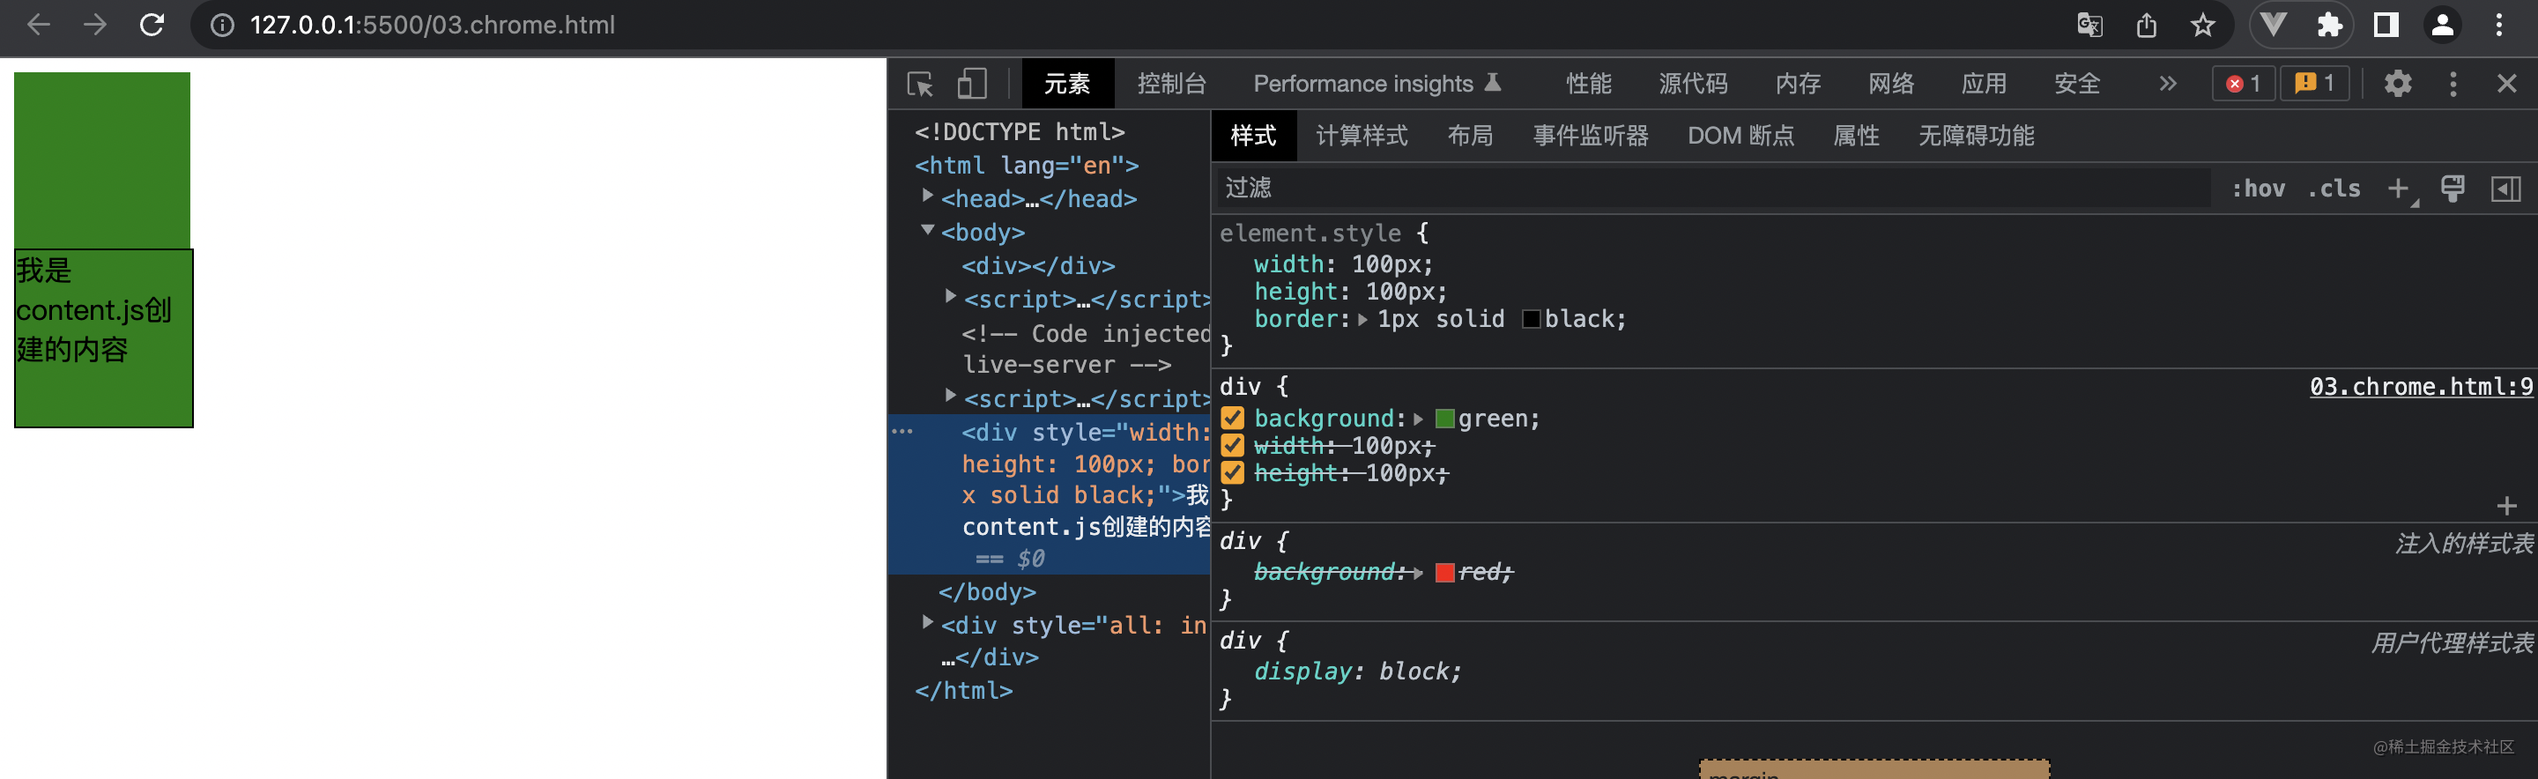Screen dimensions: 2538x779
Task: Toggle the computed styles sidebar icon
Action: pyautogui.click(x=2505, y=188)
